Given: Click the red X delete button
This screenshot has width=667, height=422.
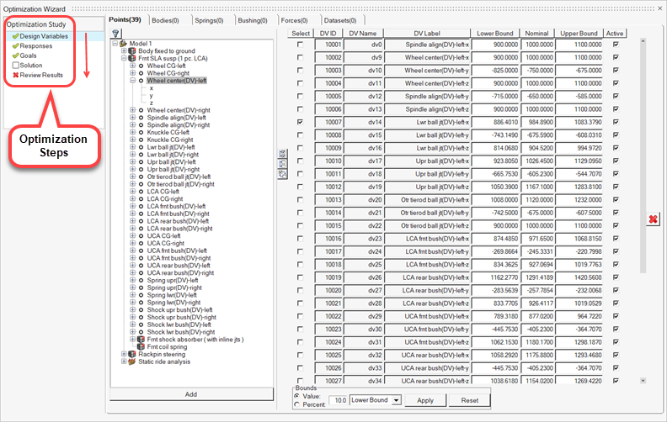Looking at the screenshot, I should pos(652,219).
